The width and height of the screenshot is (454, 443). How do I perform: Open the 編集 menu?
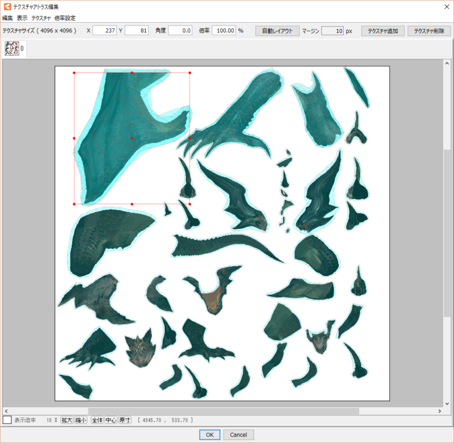[x=7, y=18]
